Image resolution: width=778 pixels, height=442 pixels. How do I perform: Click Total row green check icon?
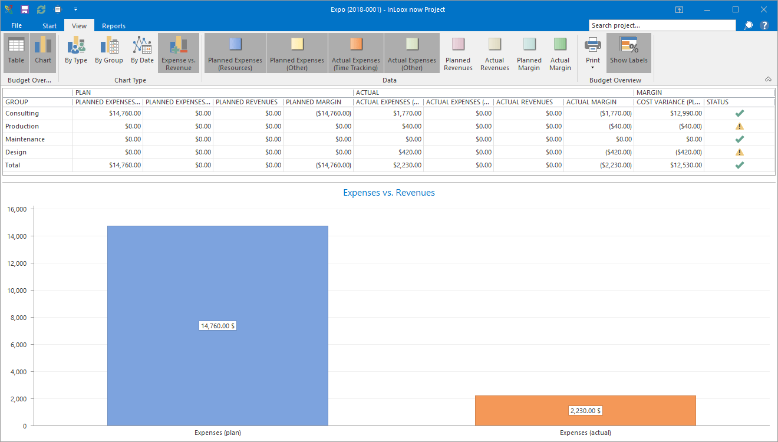click(740, 165)
